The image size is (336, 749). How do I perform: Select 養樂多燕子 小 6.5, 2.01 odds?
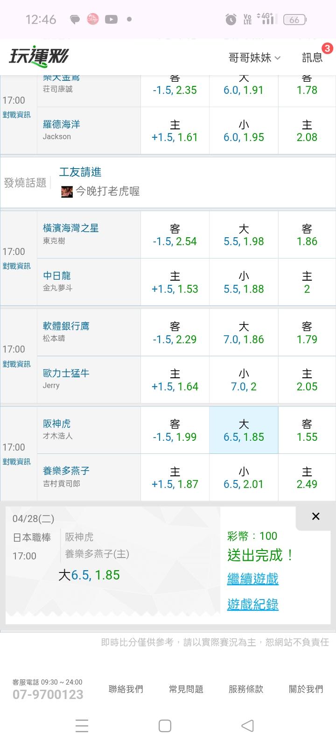click(244, 477)
